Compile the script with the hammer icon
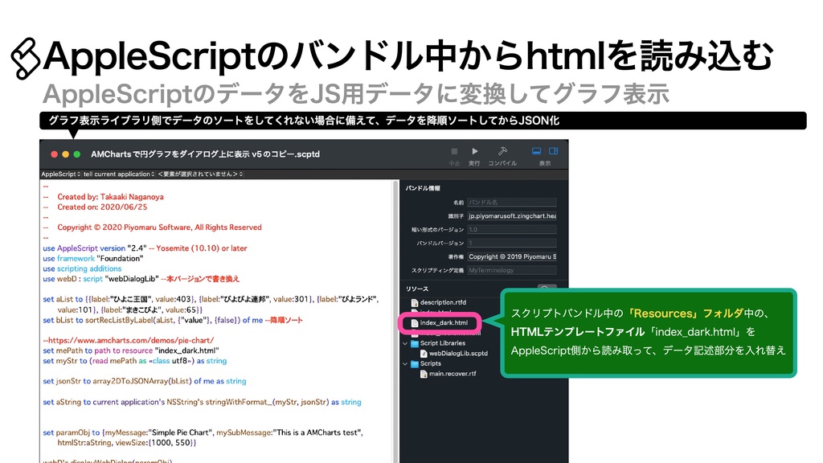 point(501,151)
